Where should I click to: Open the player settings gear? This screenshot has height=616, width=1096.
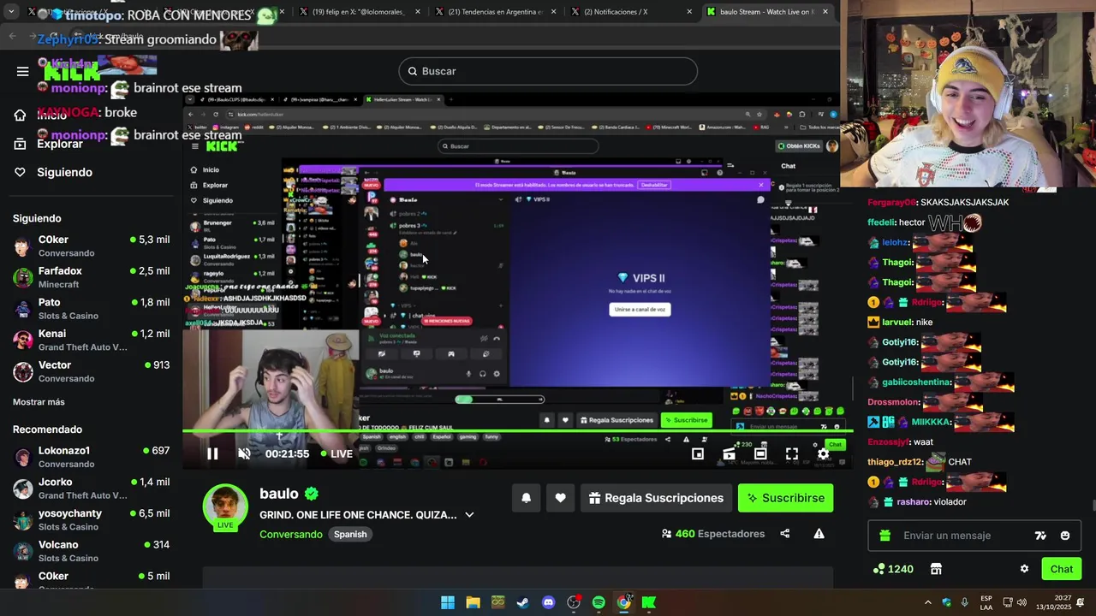[823, 453]
